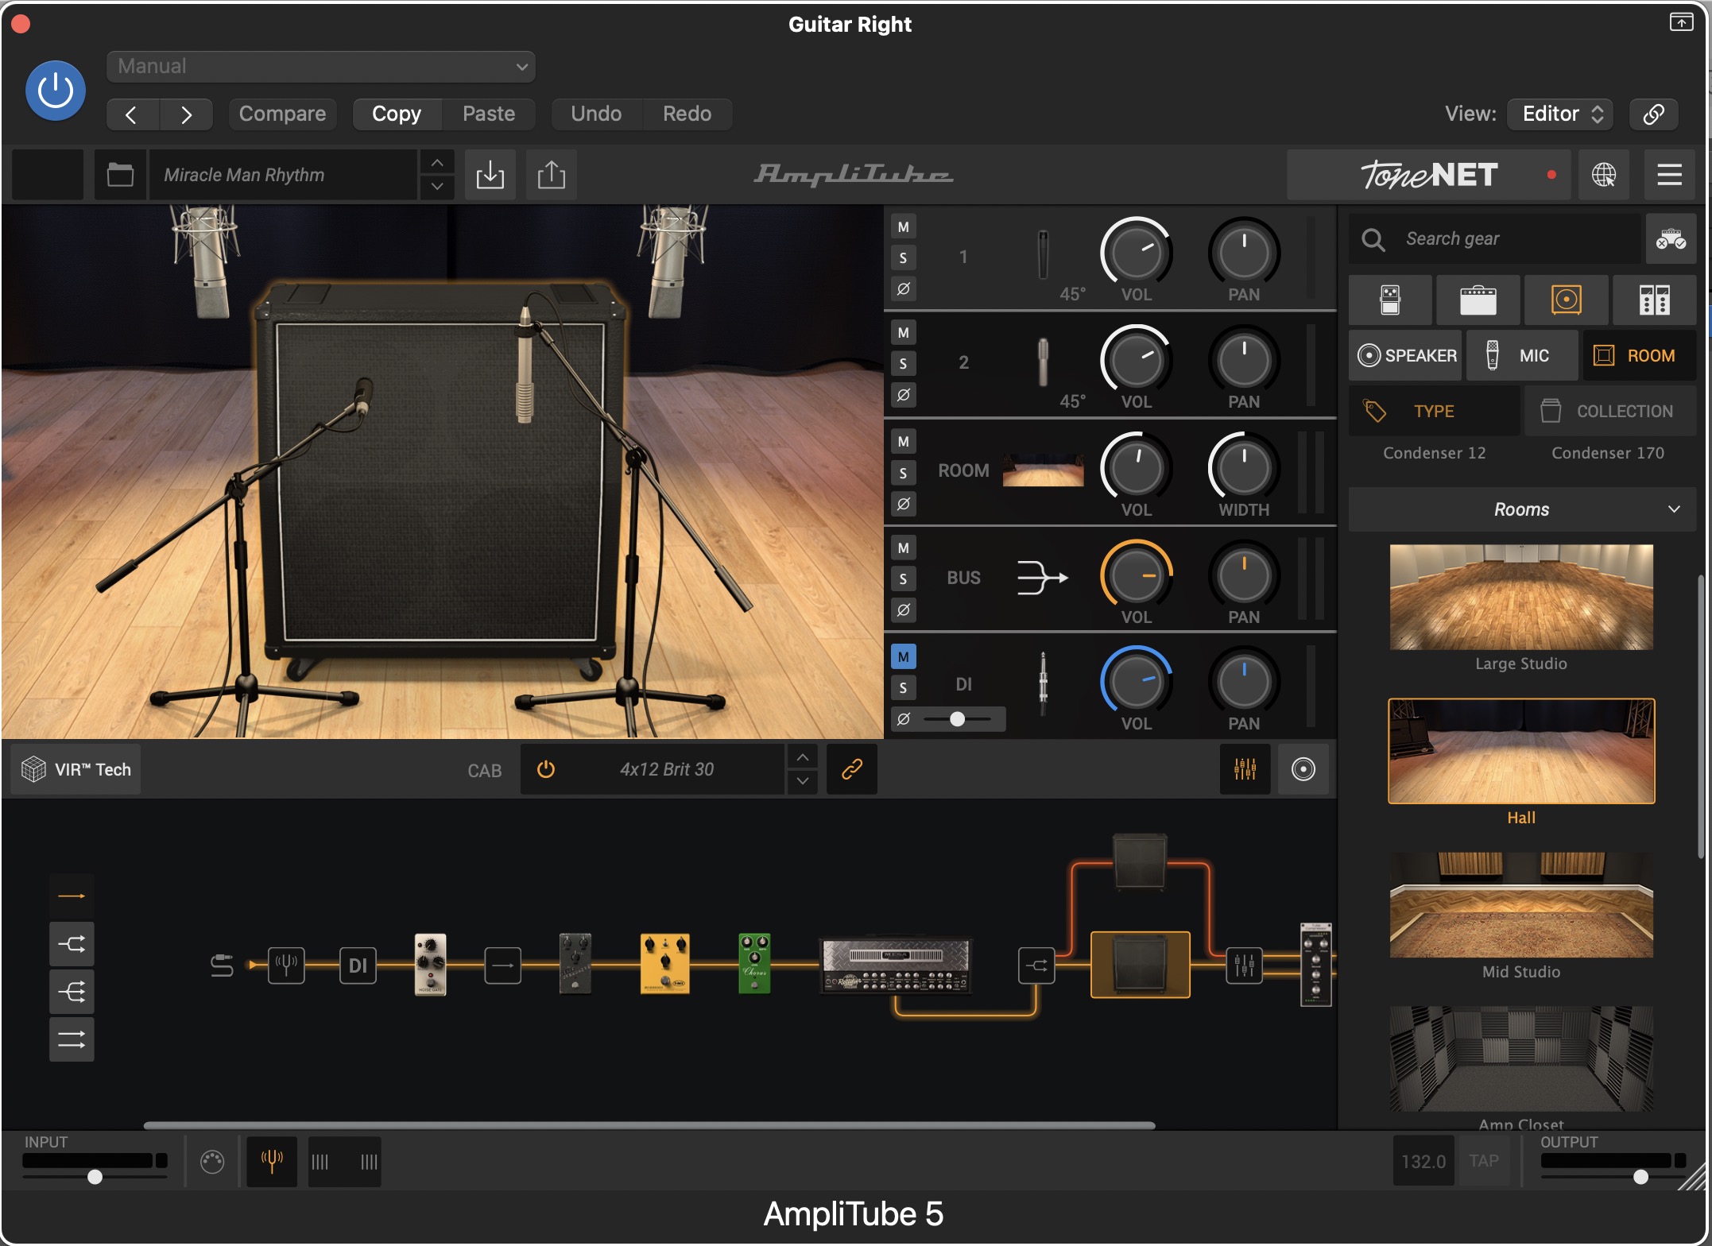1712x1246 pixels.
Task: Expand the Rooms dropdown list
Action: point(1522,510)
